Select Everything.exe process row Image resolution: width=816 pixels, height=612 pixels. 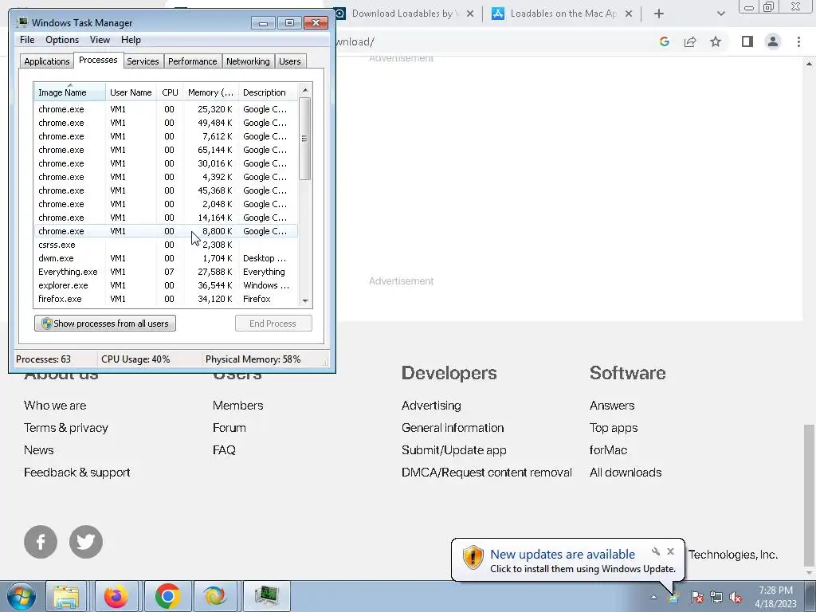(x=166, y=272)
